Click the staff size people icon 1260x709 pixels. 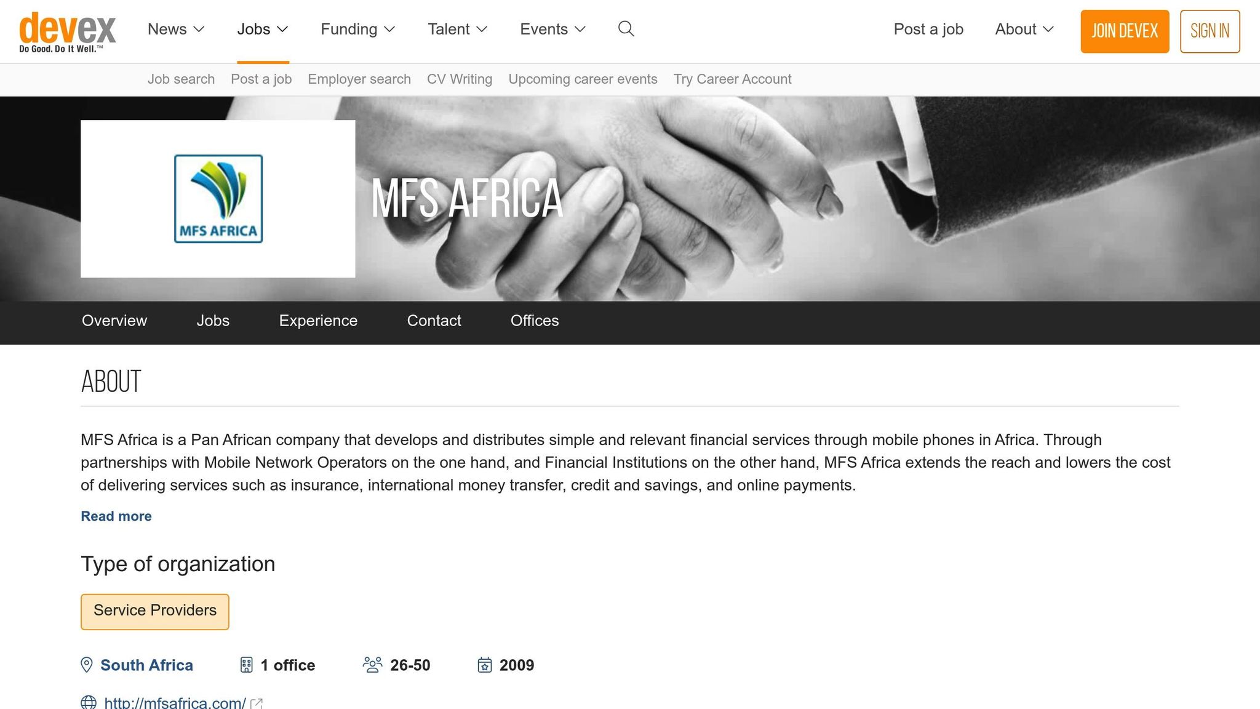click(372, 665)
